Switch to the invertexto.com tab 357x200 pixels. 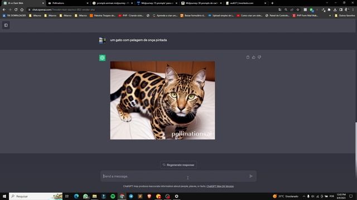click(246, 3)
